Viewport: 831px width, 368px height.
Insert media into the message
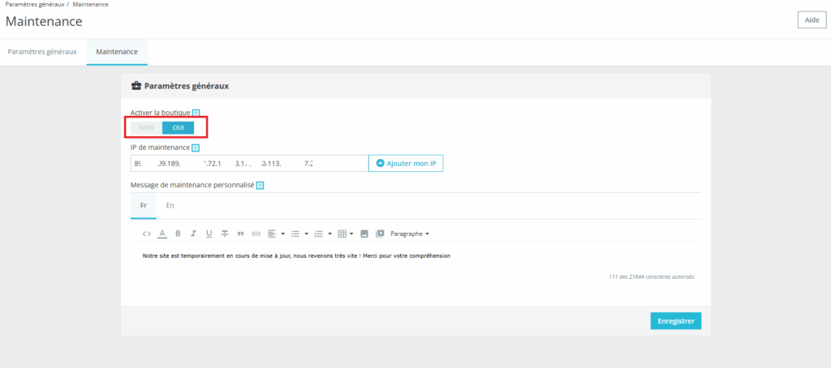380,233
